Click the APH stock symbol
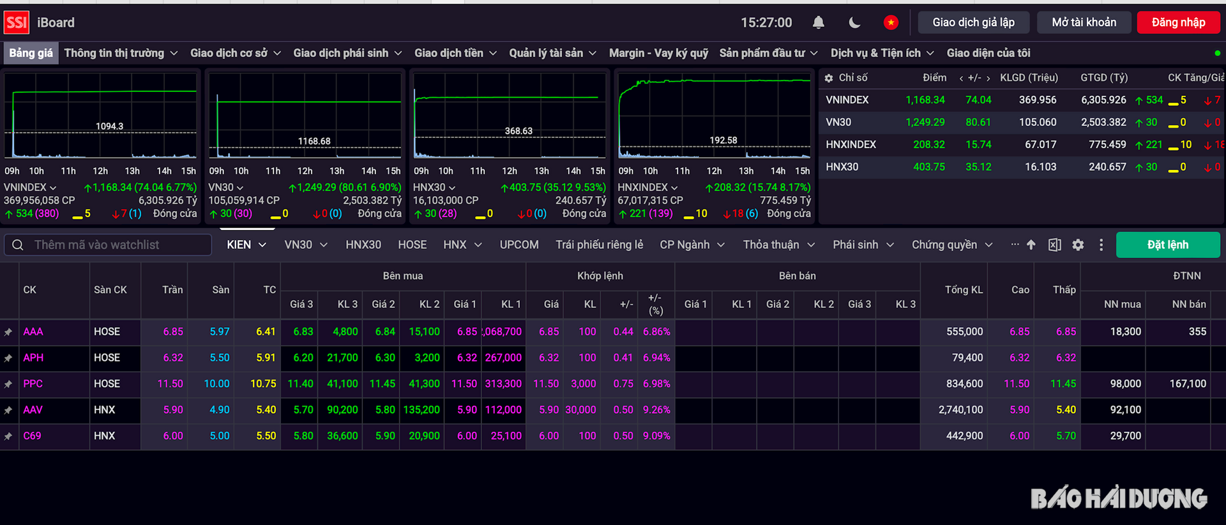The width and height of the screenshot is (1226, 525). pos(33,358)
